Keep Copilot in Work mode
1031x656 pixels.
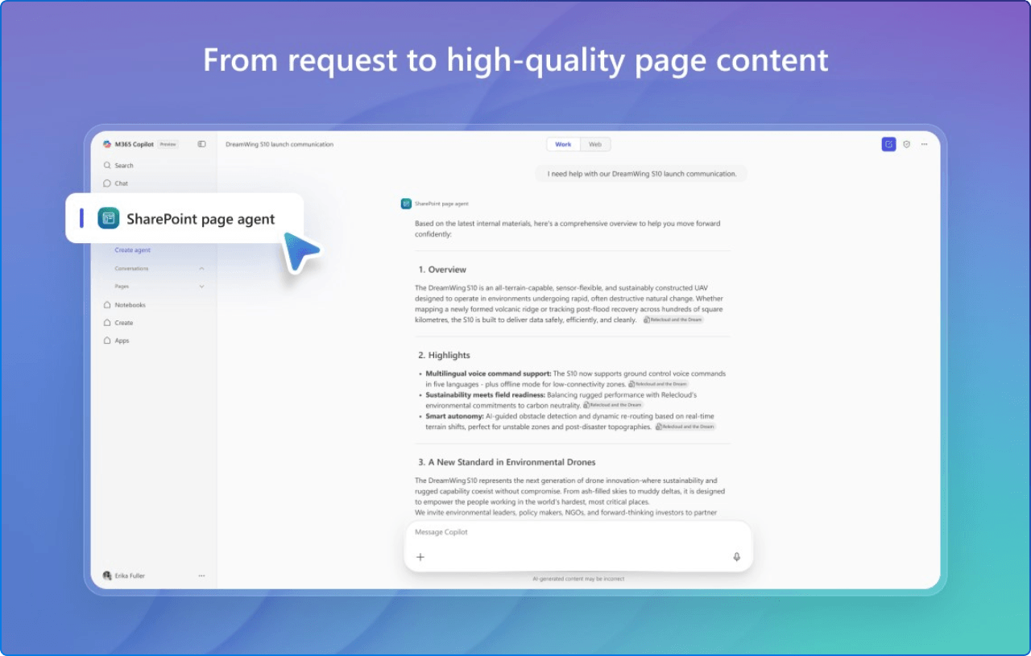[x=563, y=144]
